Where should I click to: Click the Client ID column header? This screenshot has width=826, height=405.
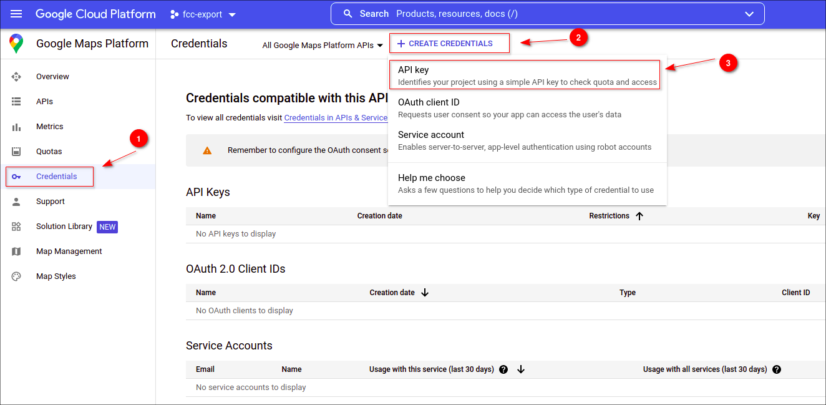tap(796, 293)
